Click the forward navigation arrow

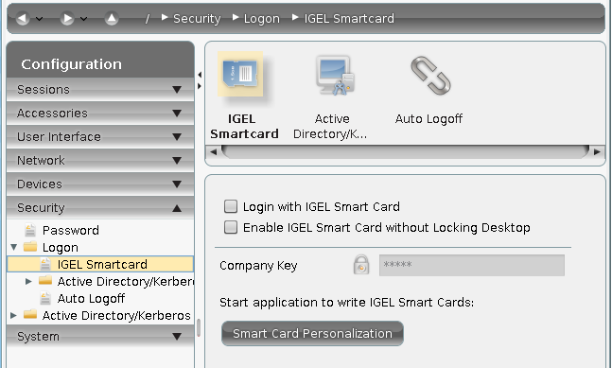67,18
